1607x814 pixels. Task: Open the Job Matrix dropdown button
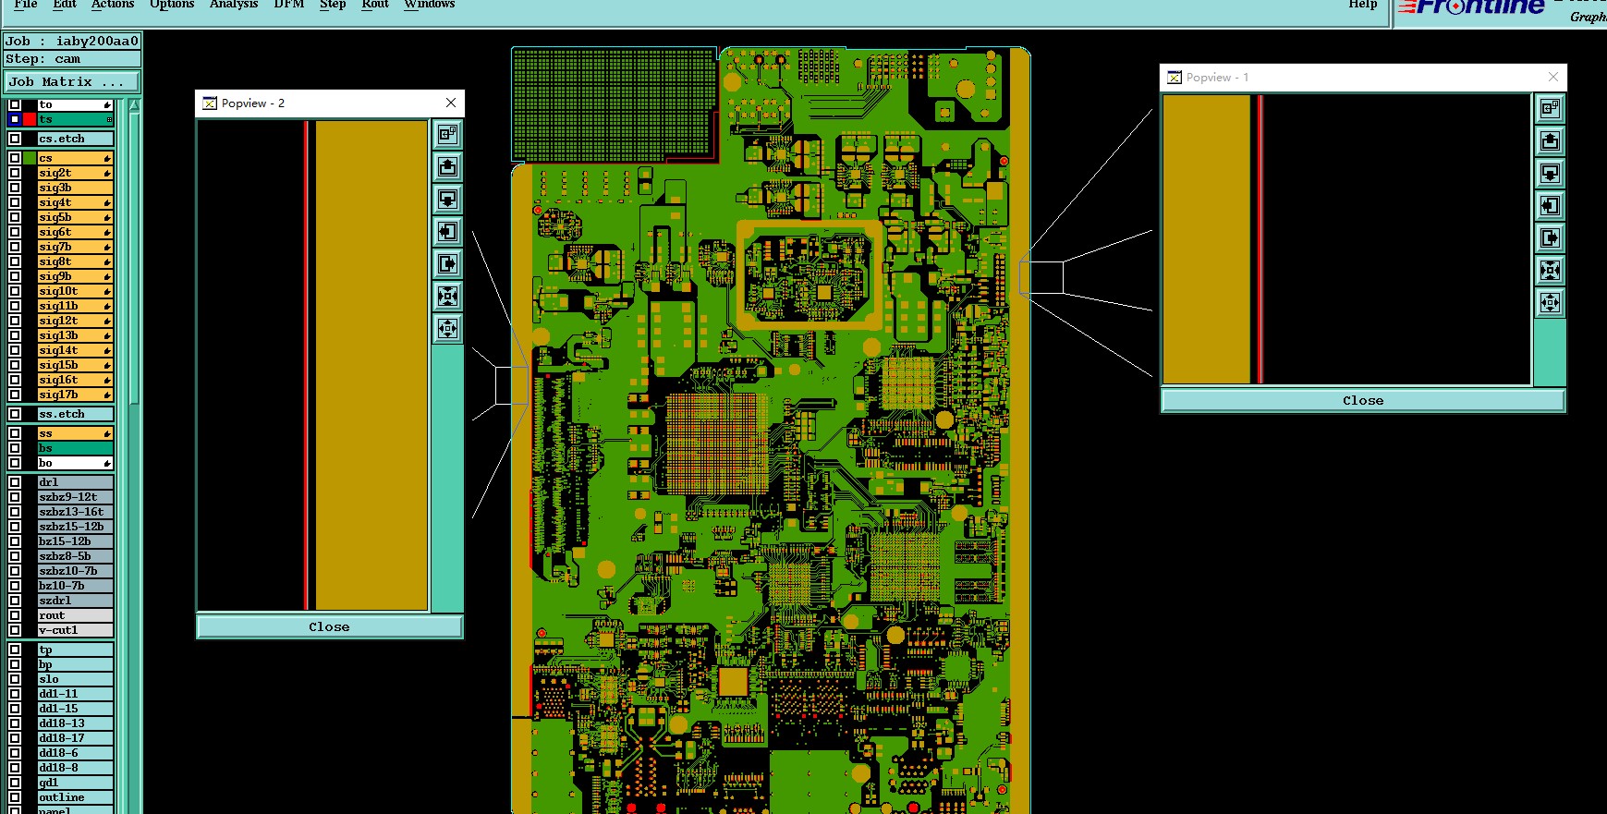click(x=72, y=82)
